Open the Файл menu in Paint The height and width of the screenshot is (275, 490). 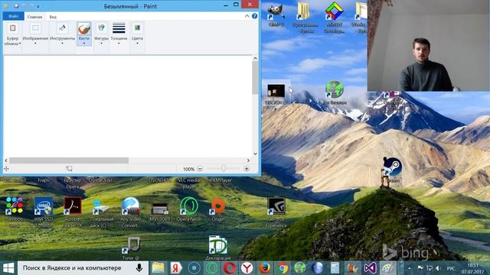(13, 16)
